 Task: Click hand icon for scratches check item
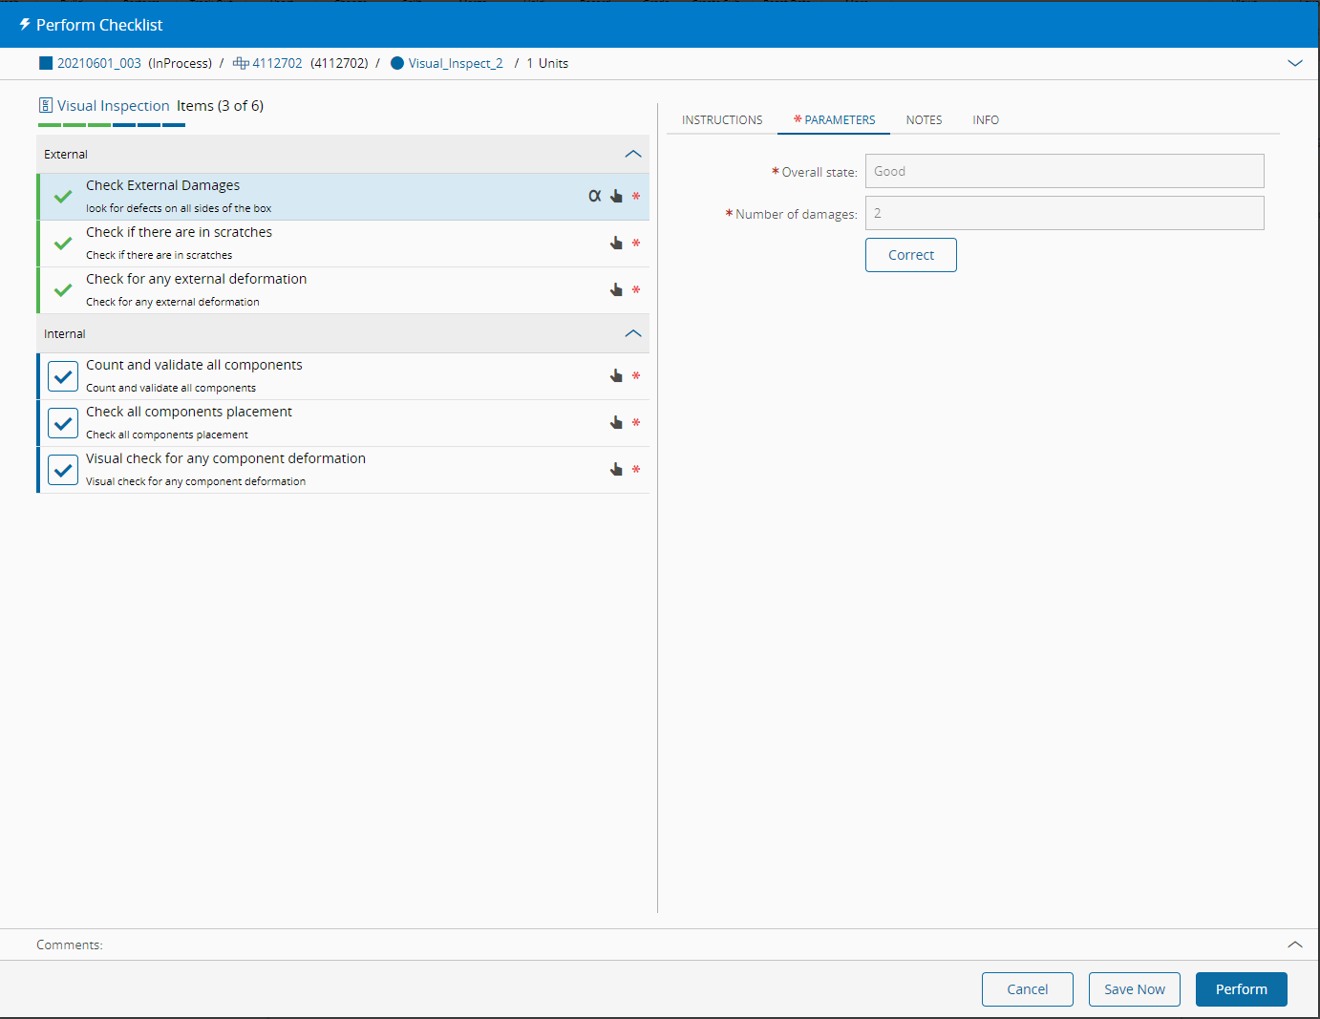point(616,243)
